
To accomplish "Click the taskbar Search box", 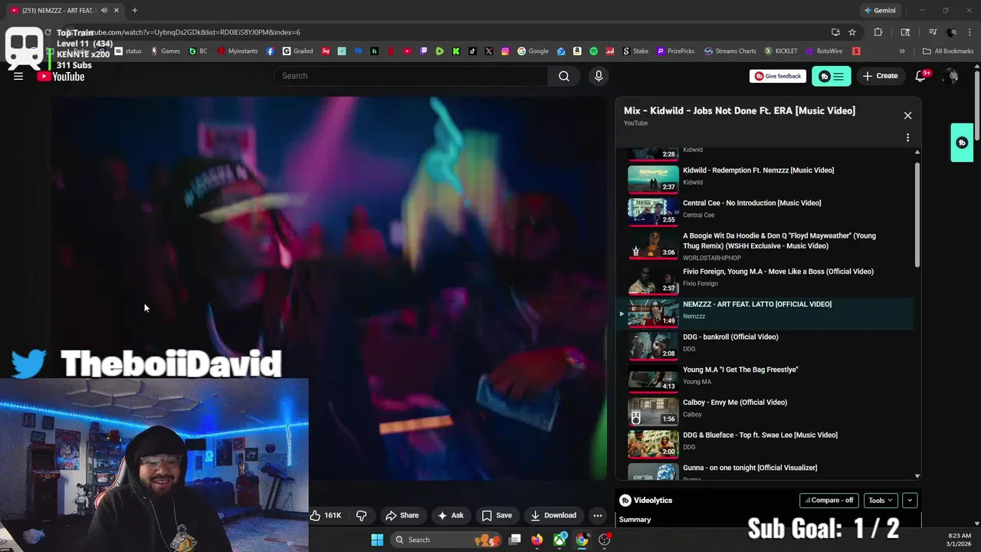I will (x=445, y=540).
